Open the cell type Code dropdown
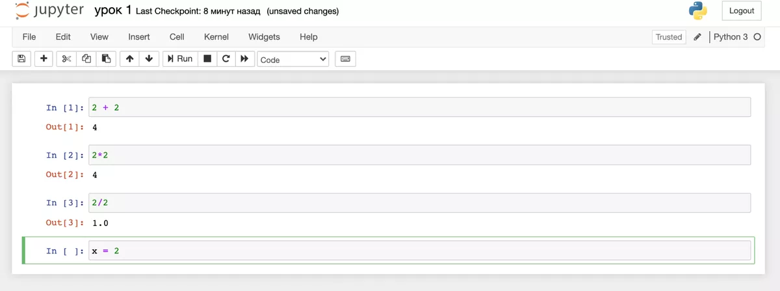Screen dimensions: 780x291 point(293,59)
